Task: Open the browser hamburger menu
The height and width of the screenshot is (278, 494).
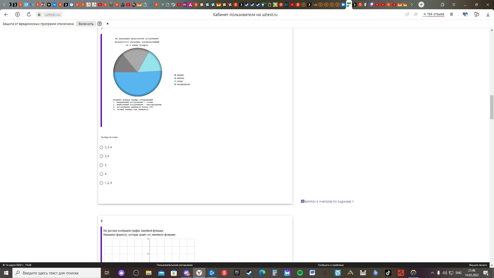Action: coord(454,4)
